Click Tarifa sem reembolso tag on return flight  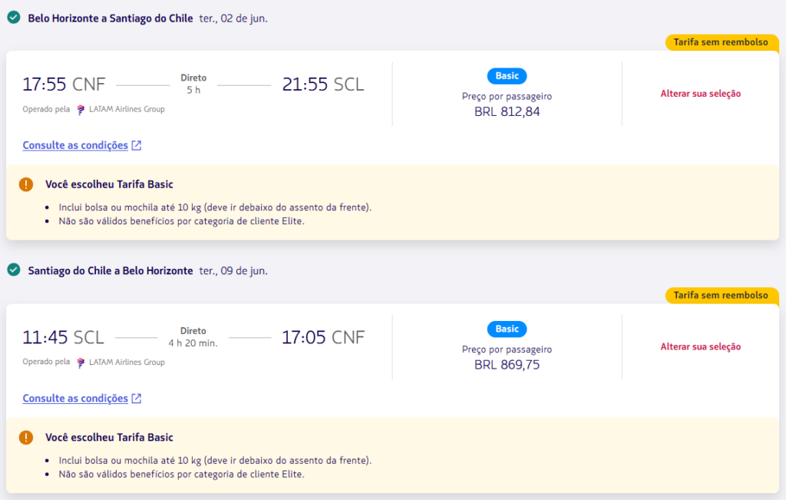[x=721, y=296]
